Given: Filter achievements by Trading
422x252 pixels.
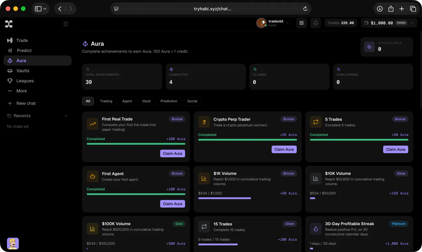Looking at the screenshot, I should point(106,101).
